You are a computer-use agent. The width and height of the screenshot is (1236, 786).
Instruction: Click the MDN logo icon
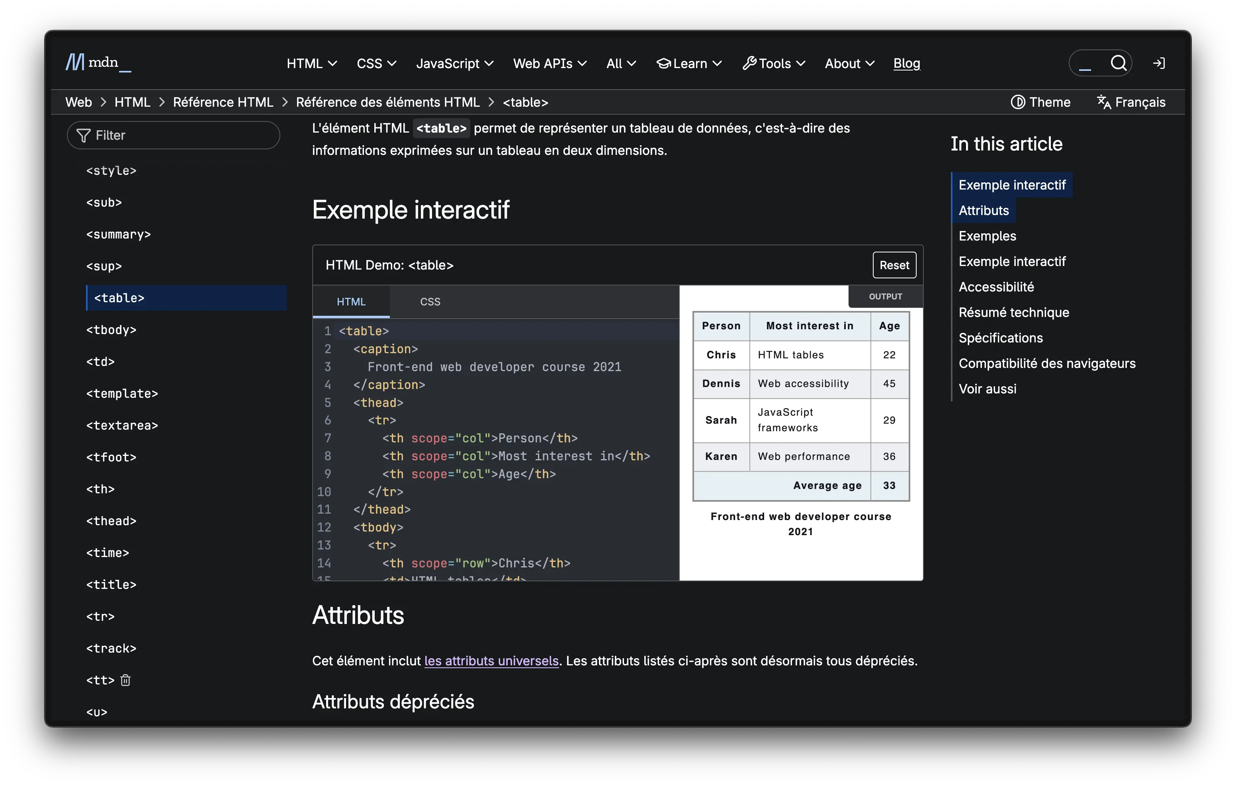point(75,63)
